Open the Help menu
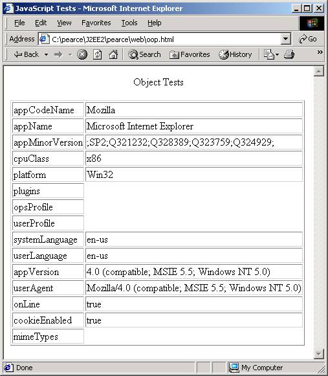Viewport: 328px width, 376px height. pyautogui.click(x=155, y=23)
